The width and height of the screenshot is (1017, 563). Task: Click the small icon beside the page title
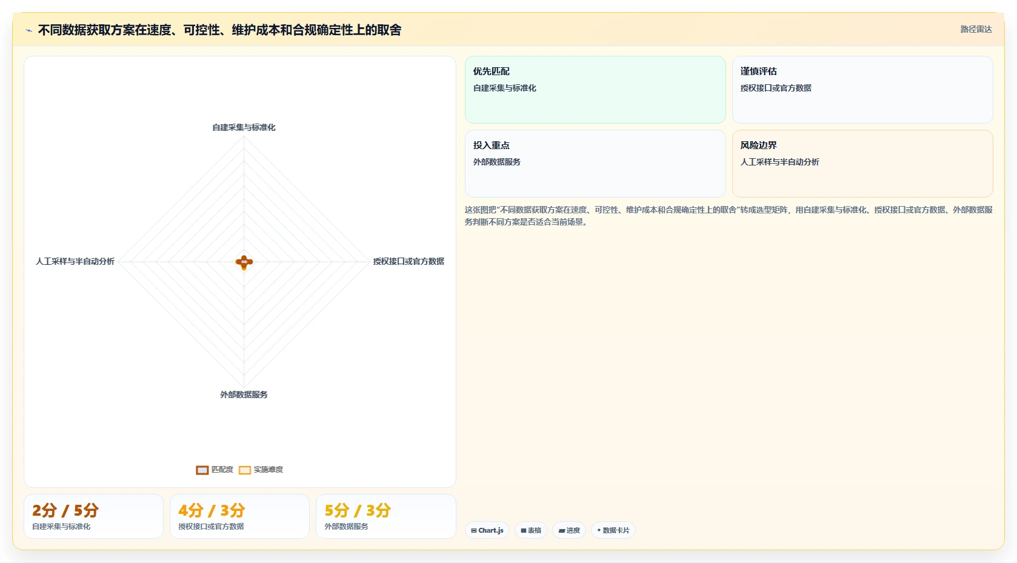coord(28,30)
